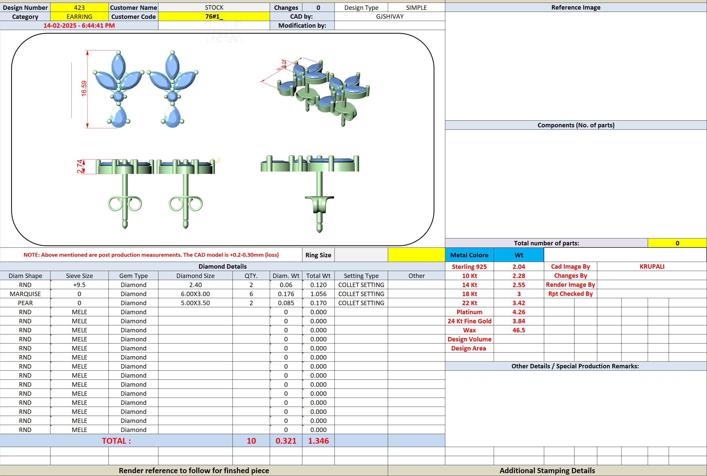Select the Total number of parts value 0
Screen dimensions: 707x476
(x=677, y=243)
